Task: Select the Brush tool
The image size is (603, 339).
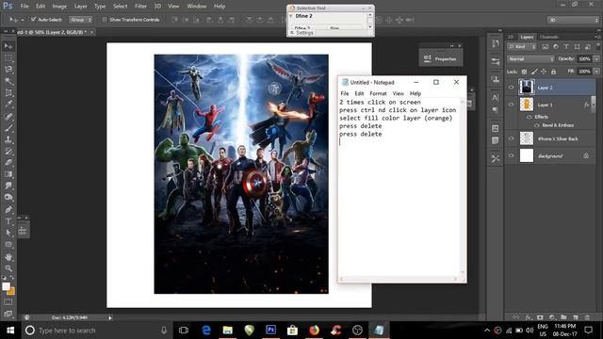Action: pyautogui.click(x=8, y=128)
